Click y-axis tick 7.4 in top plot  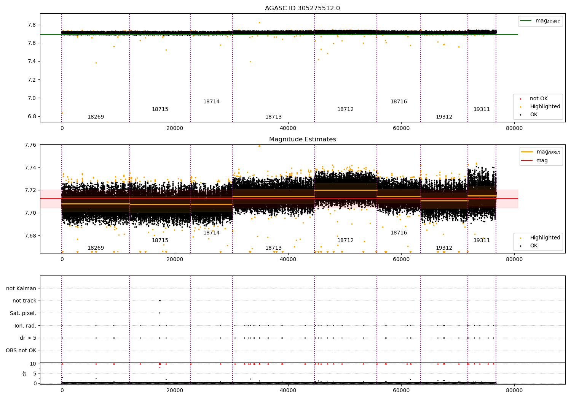point(32,62)
